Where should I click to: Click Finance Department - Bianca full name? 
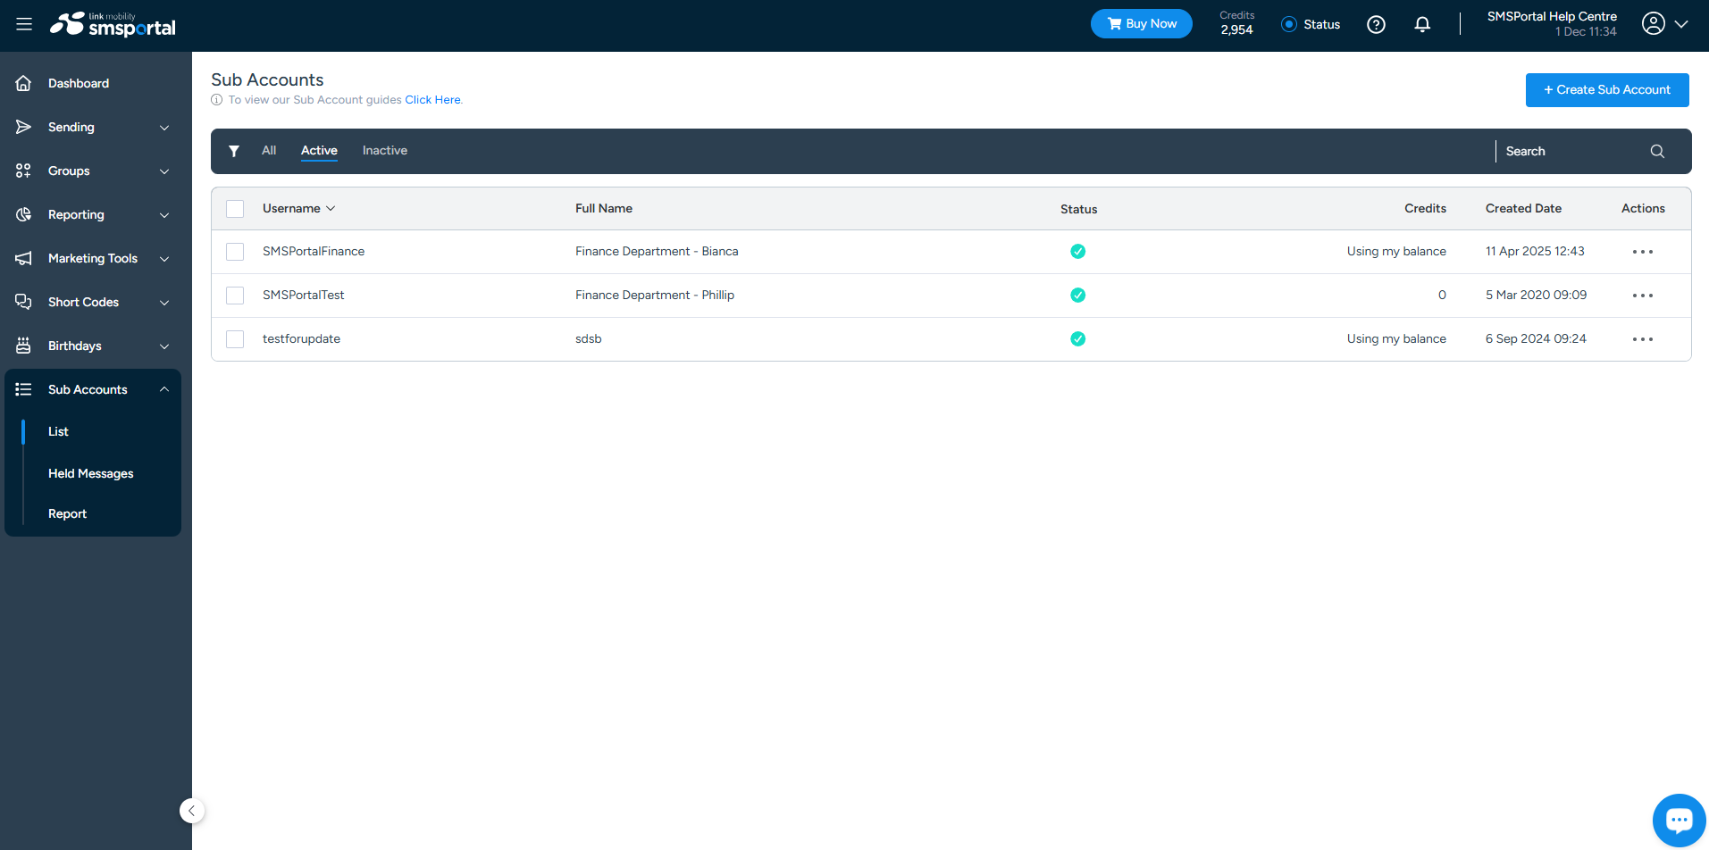tap(657, 251)
